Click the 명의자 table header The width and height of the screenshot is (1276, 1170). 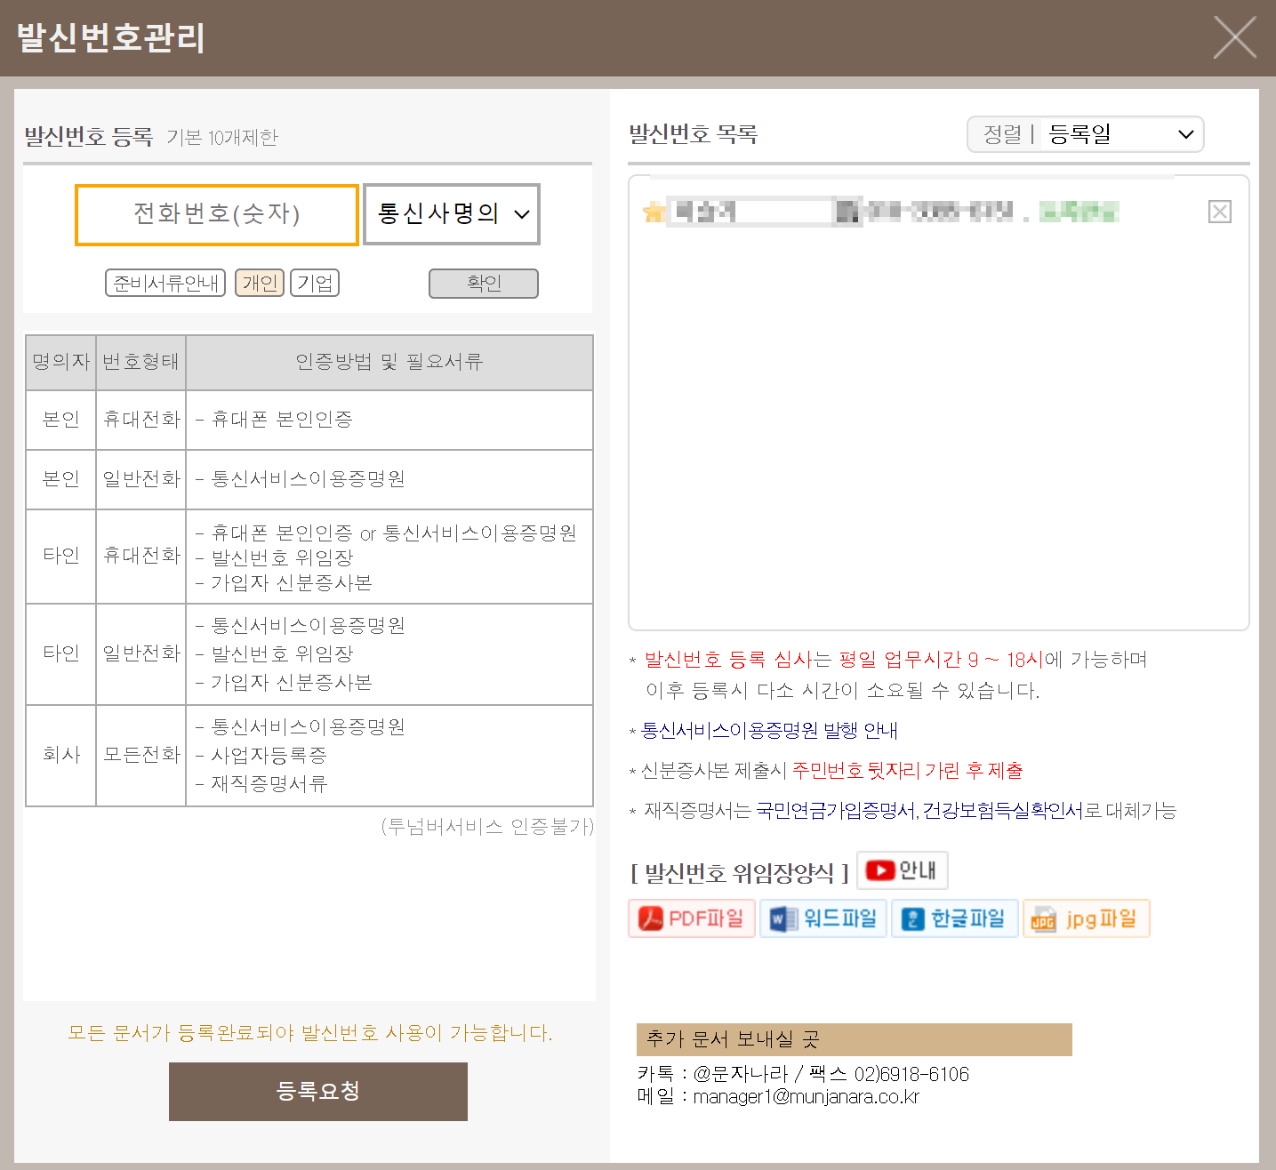61,362
